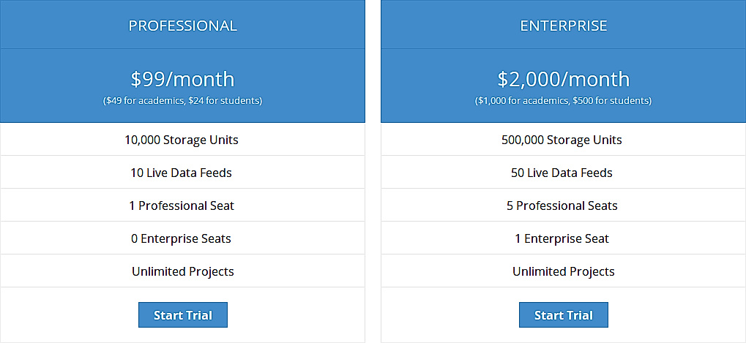Select the 50 Live Data Feeds row
The height and width of the screenshot is (343, 746).
coord(563,173)
